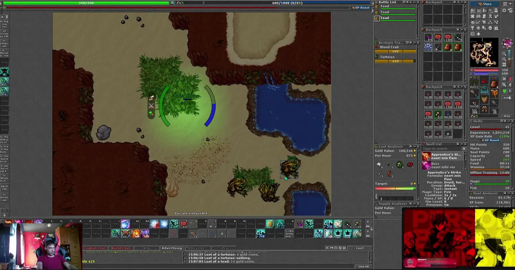
Task: Enable the green shield defensive mode
Action: pos(504,91)
